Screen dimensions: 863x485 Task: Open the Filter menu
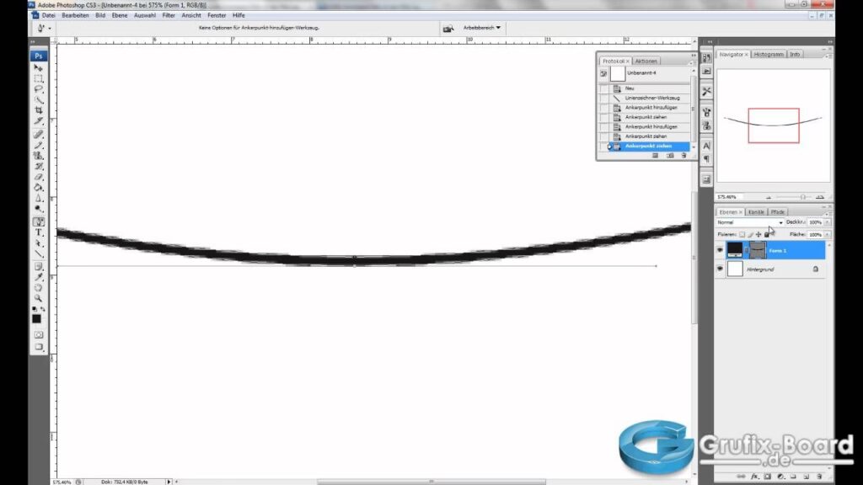coord(169,15)
